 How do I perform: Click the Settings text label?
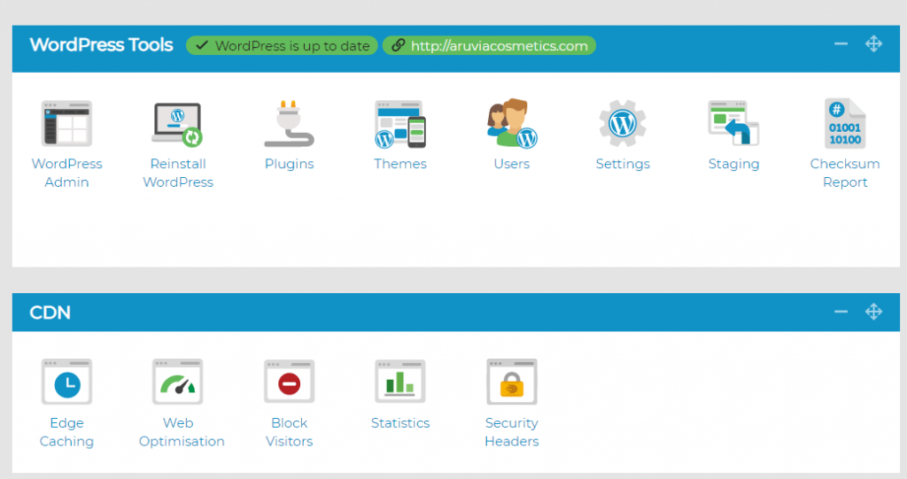623,164
